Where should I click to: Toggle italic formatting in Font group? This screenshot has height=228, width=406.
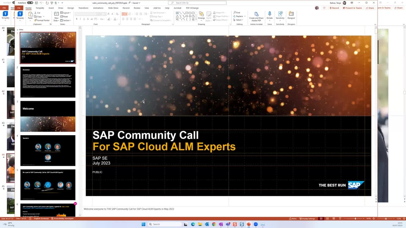coord(81,19)
